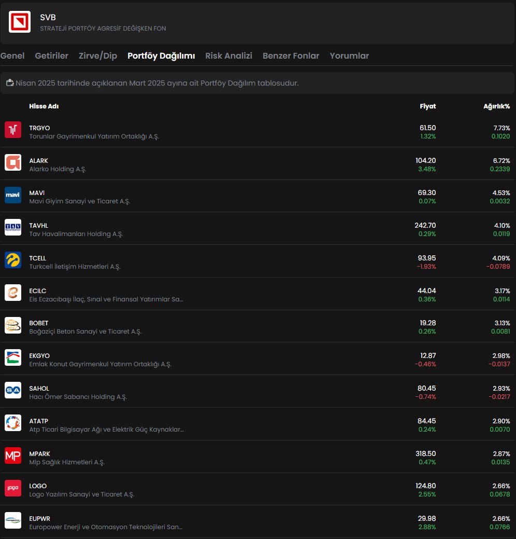Click fund name 'STRATEJİ PORTFÖY AGRESİF DEĞİŞKEN FON'
The width and height of the screenshot is (516, 539).
(103, 29)
